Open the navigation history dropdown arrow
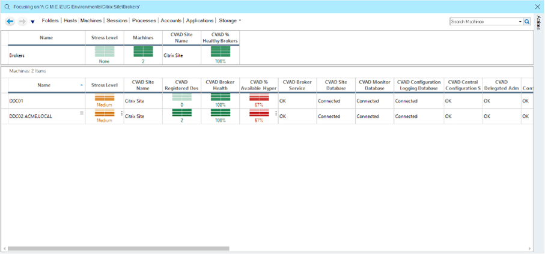 click(32, 22)
